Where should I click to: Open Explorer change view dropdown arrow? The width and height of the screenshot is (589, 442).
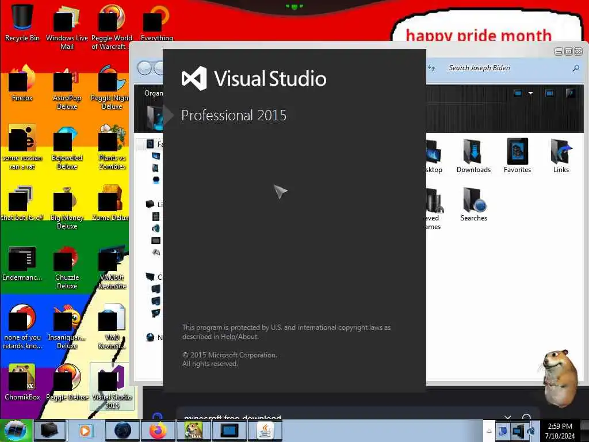(x=530, y=93)
